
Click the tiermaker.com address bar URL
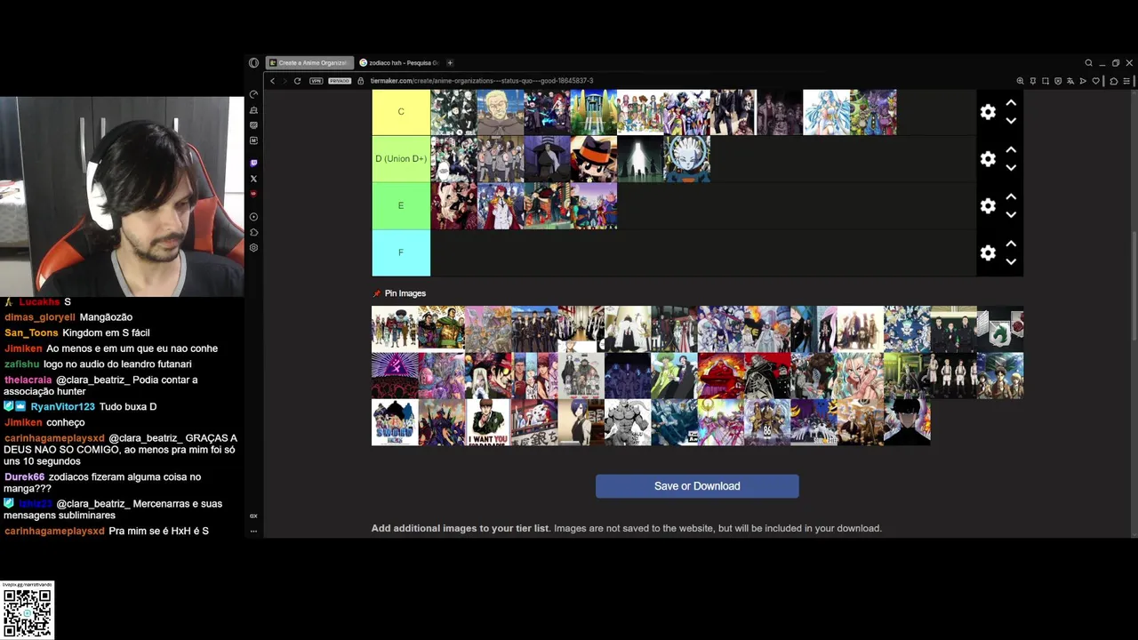point(481,81)
